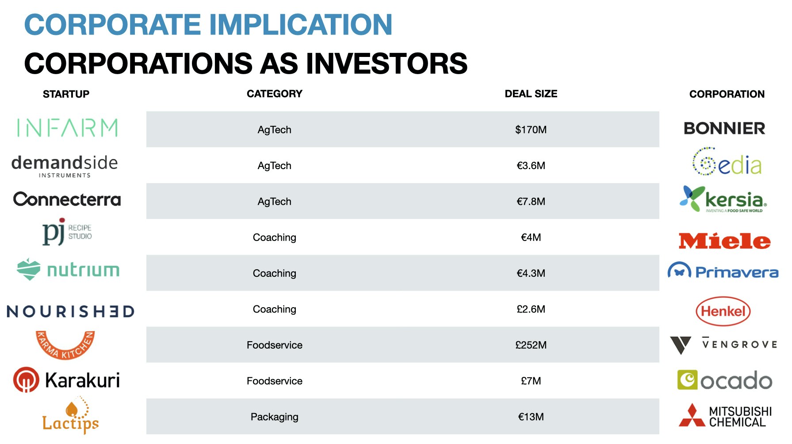Click the demandside instruments logo
792x444 pixels.
click(x=65, y=166)
